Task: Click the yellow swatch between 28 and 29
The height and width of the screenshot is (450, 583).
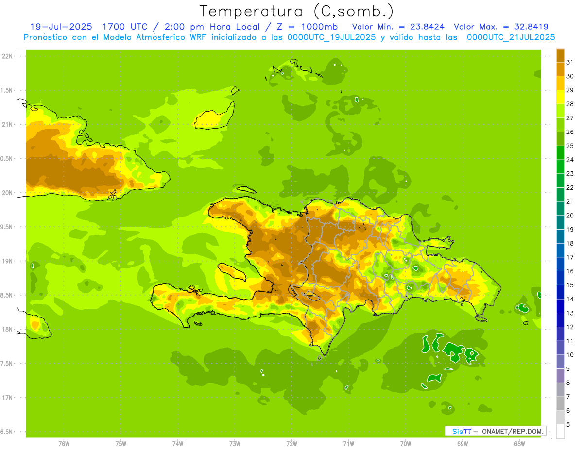Action: 560,97
